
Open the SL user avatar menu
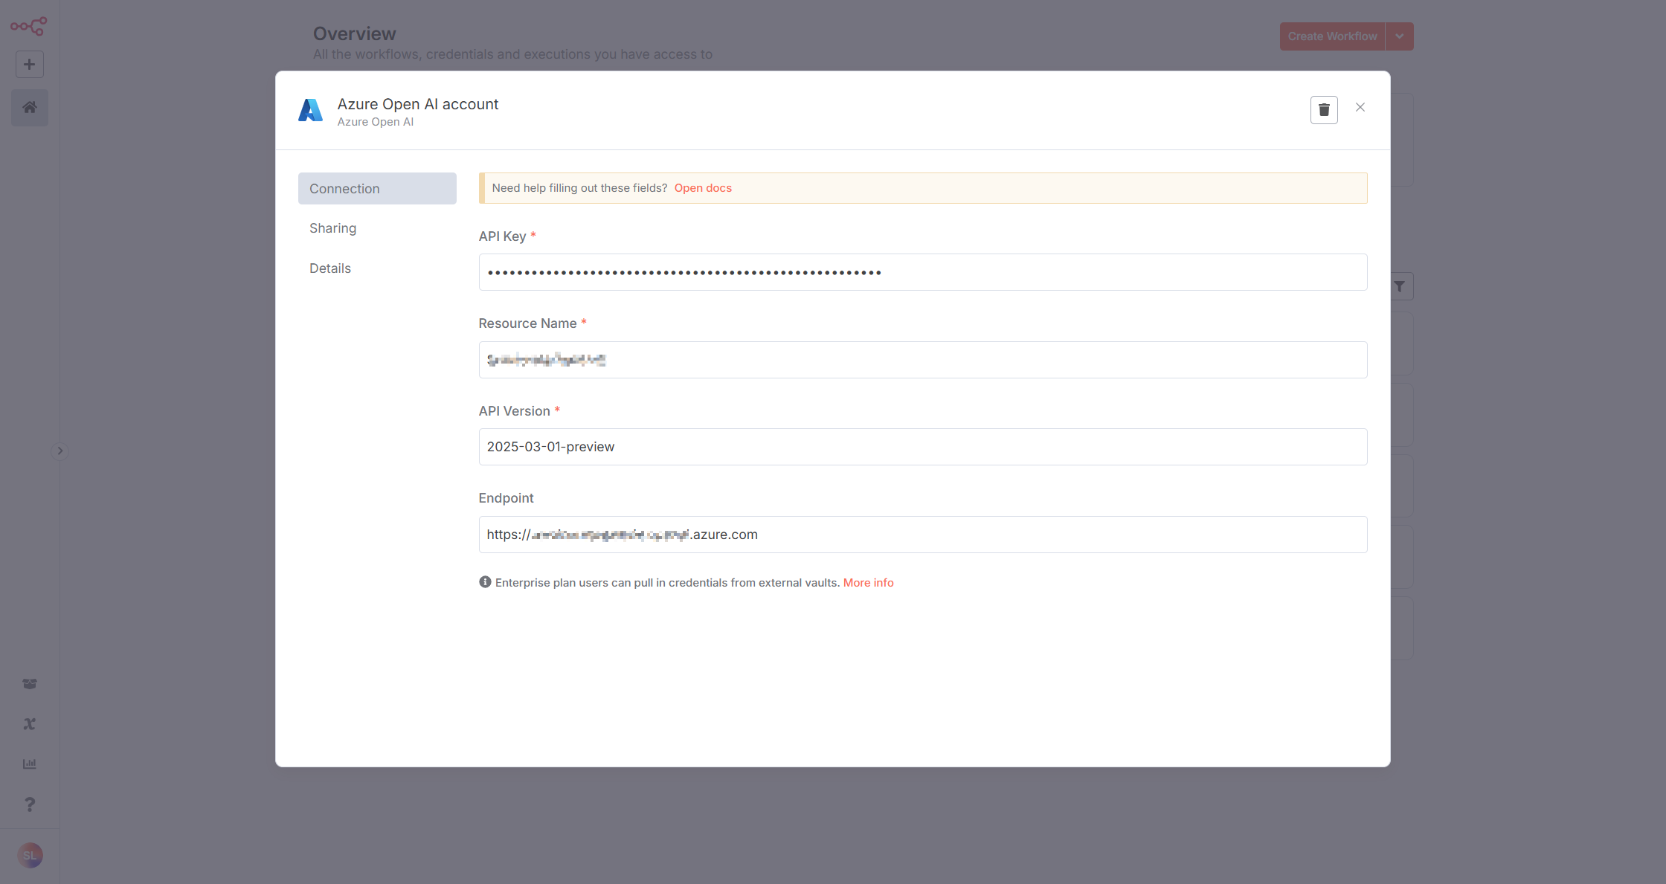(x=30, y=856)
